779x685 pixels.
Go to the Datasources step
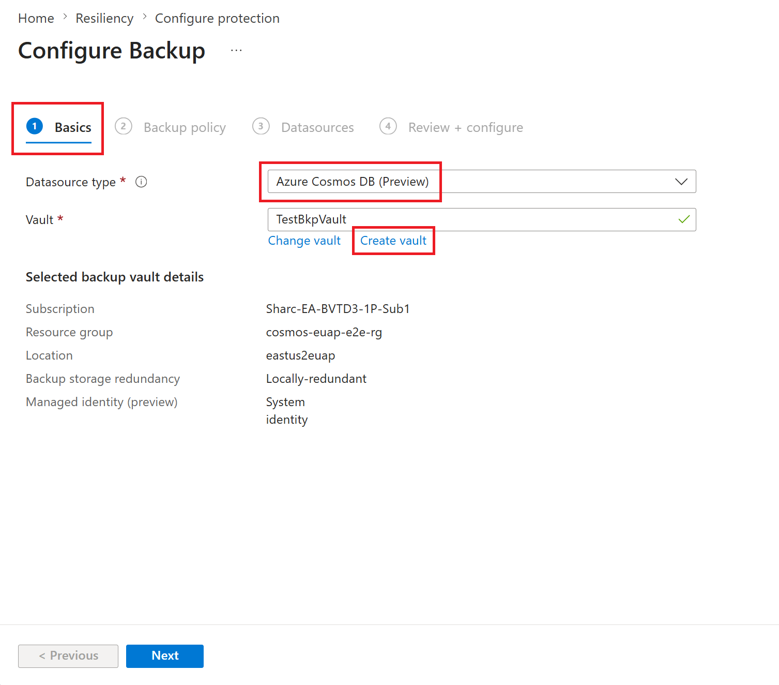coord(303,127)
